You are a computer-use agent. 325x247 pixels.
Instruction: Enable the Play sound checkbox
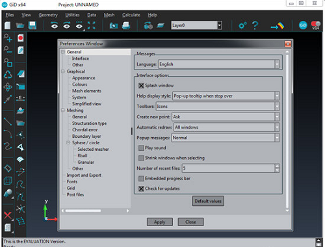(141, 148)
